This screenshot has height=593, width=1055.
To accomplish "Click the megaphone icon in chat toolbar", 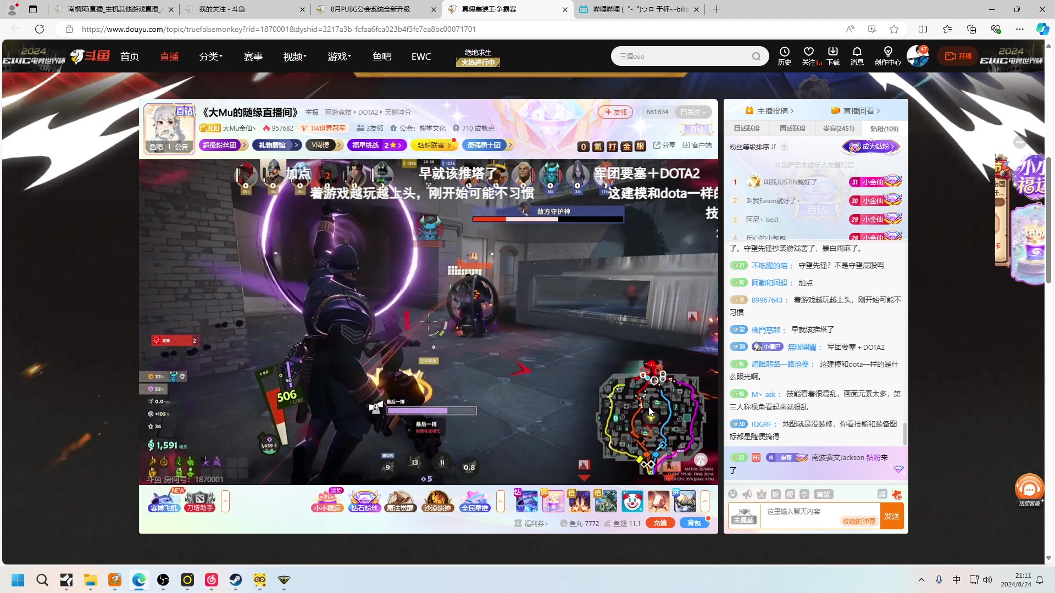I will coord(747,494).
